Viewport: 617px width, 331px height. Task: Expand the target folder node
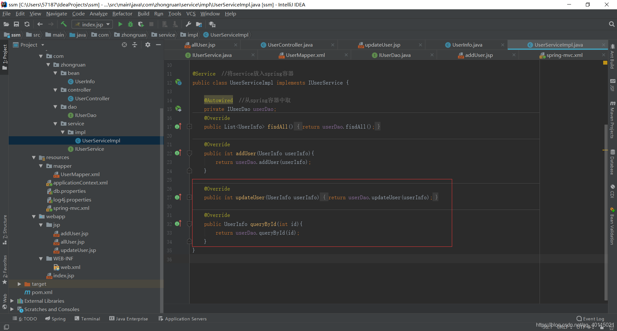click(x=19, y=284)
